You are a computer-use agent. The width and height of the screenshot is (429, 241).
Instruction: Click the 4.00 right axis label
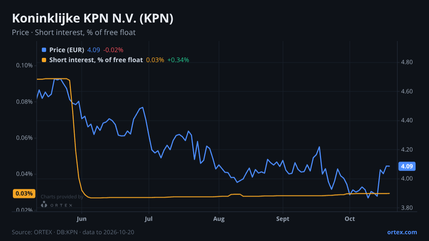(407, 179)
